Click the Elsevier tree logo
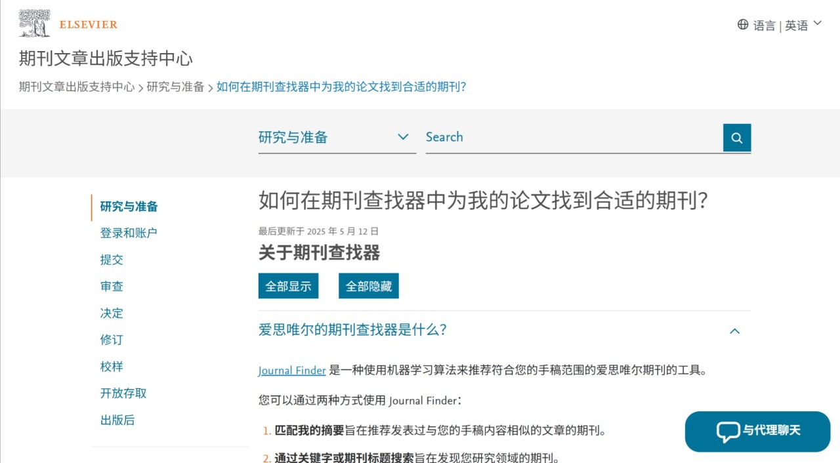 (x=35, y=23)
